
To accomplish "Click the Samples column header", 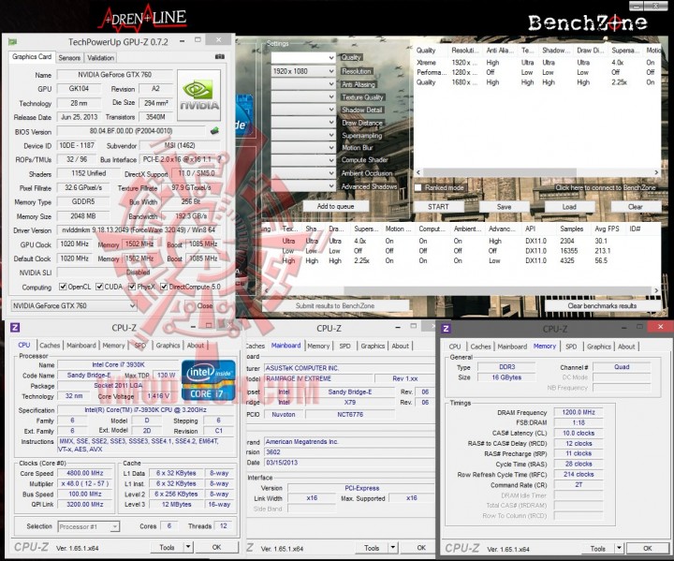I will click(x=572, y=229).
